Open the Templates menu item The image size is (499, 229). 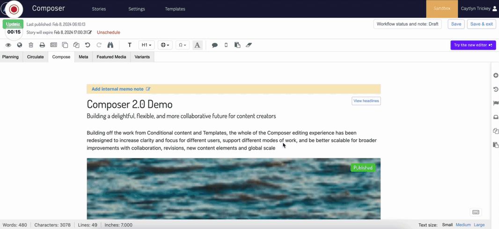pyautogui.click(x=175, y=9)
